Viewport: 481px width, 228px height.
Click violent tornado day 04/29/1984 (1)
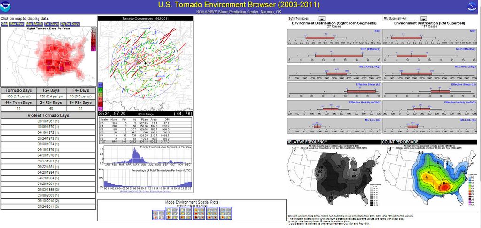tap(48, 178)
